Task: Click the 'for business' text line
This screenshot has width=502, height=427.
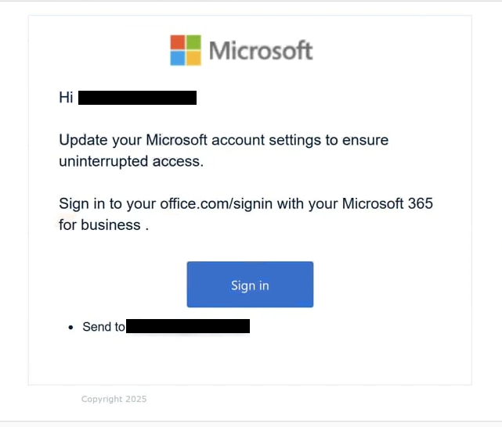Action: pyautogui.click(x=100, y=224)
